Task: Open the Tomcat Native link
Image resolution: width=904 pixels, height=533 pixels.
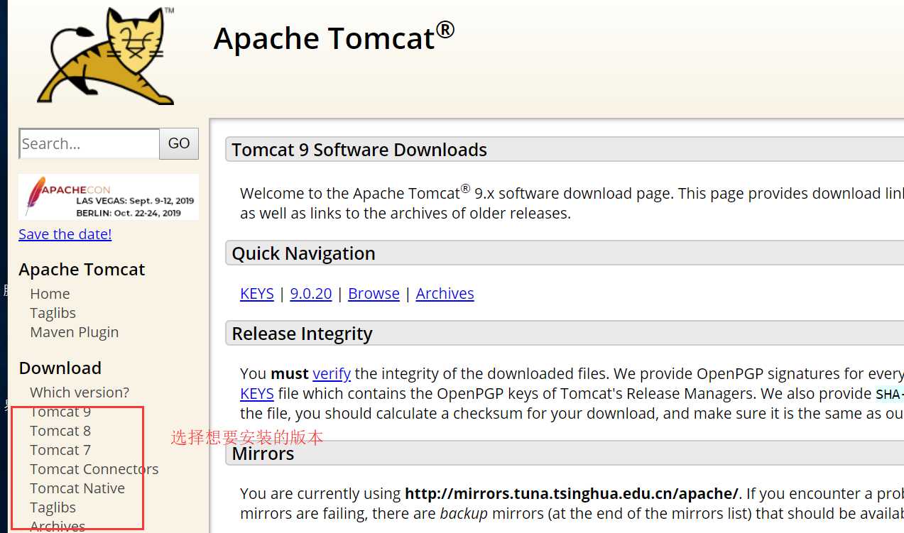Action: coord(77,488)
